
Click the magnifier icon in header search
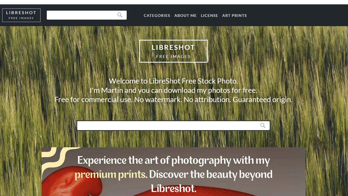[120, 15]
